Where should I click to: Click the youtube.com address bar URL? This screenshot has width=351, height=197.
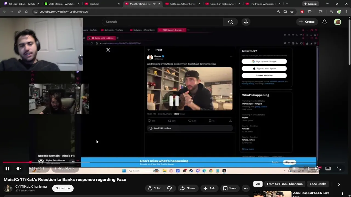click(64, 12)
